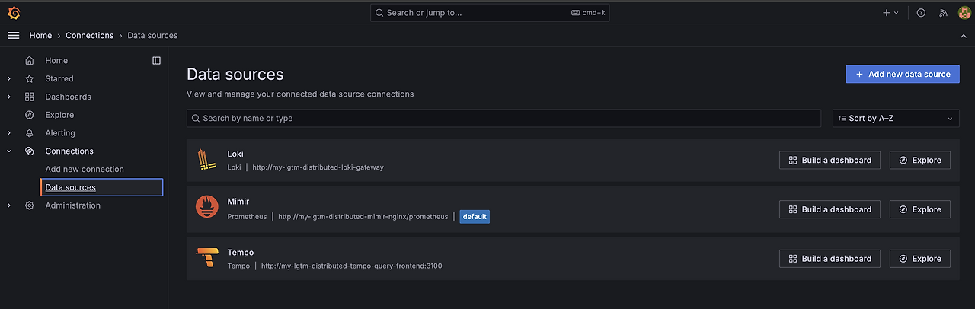975x309 pixels.
Task: Click the Alerting bell icon
Action: tap(30, 133)
